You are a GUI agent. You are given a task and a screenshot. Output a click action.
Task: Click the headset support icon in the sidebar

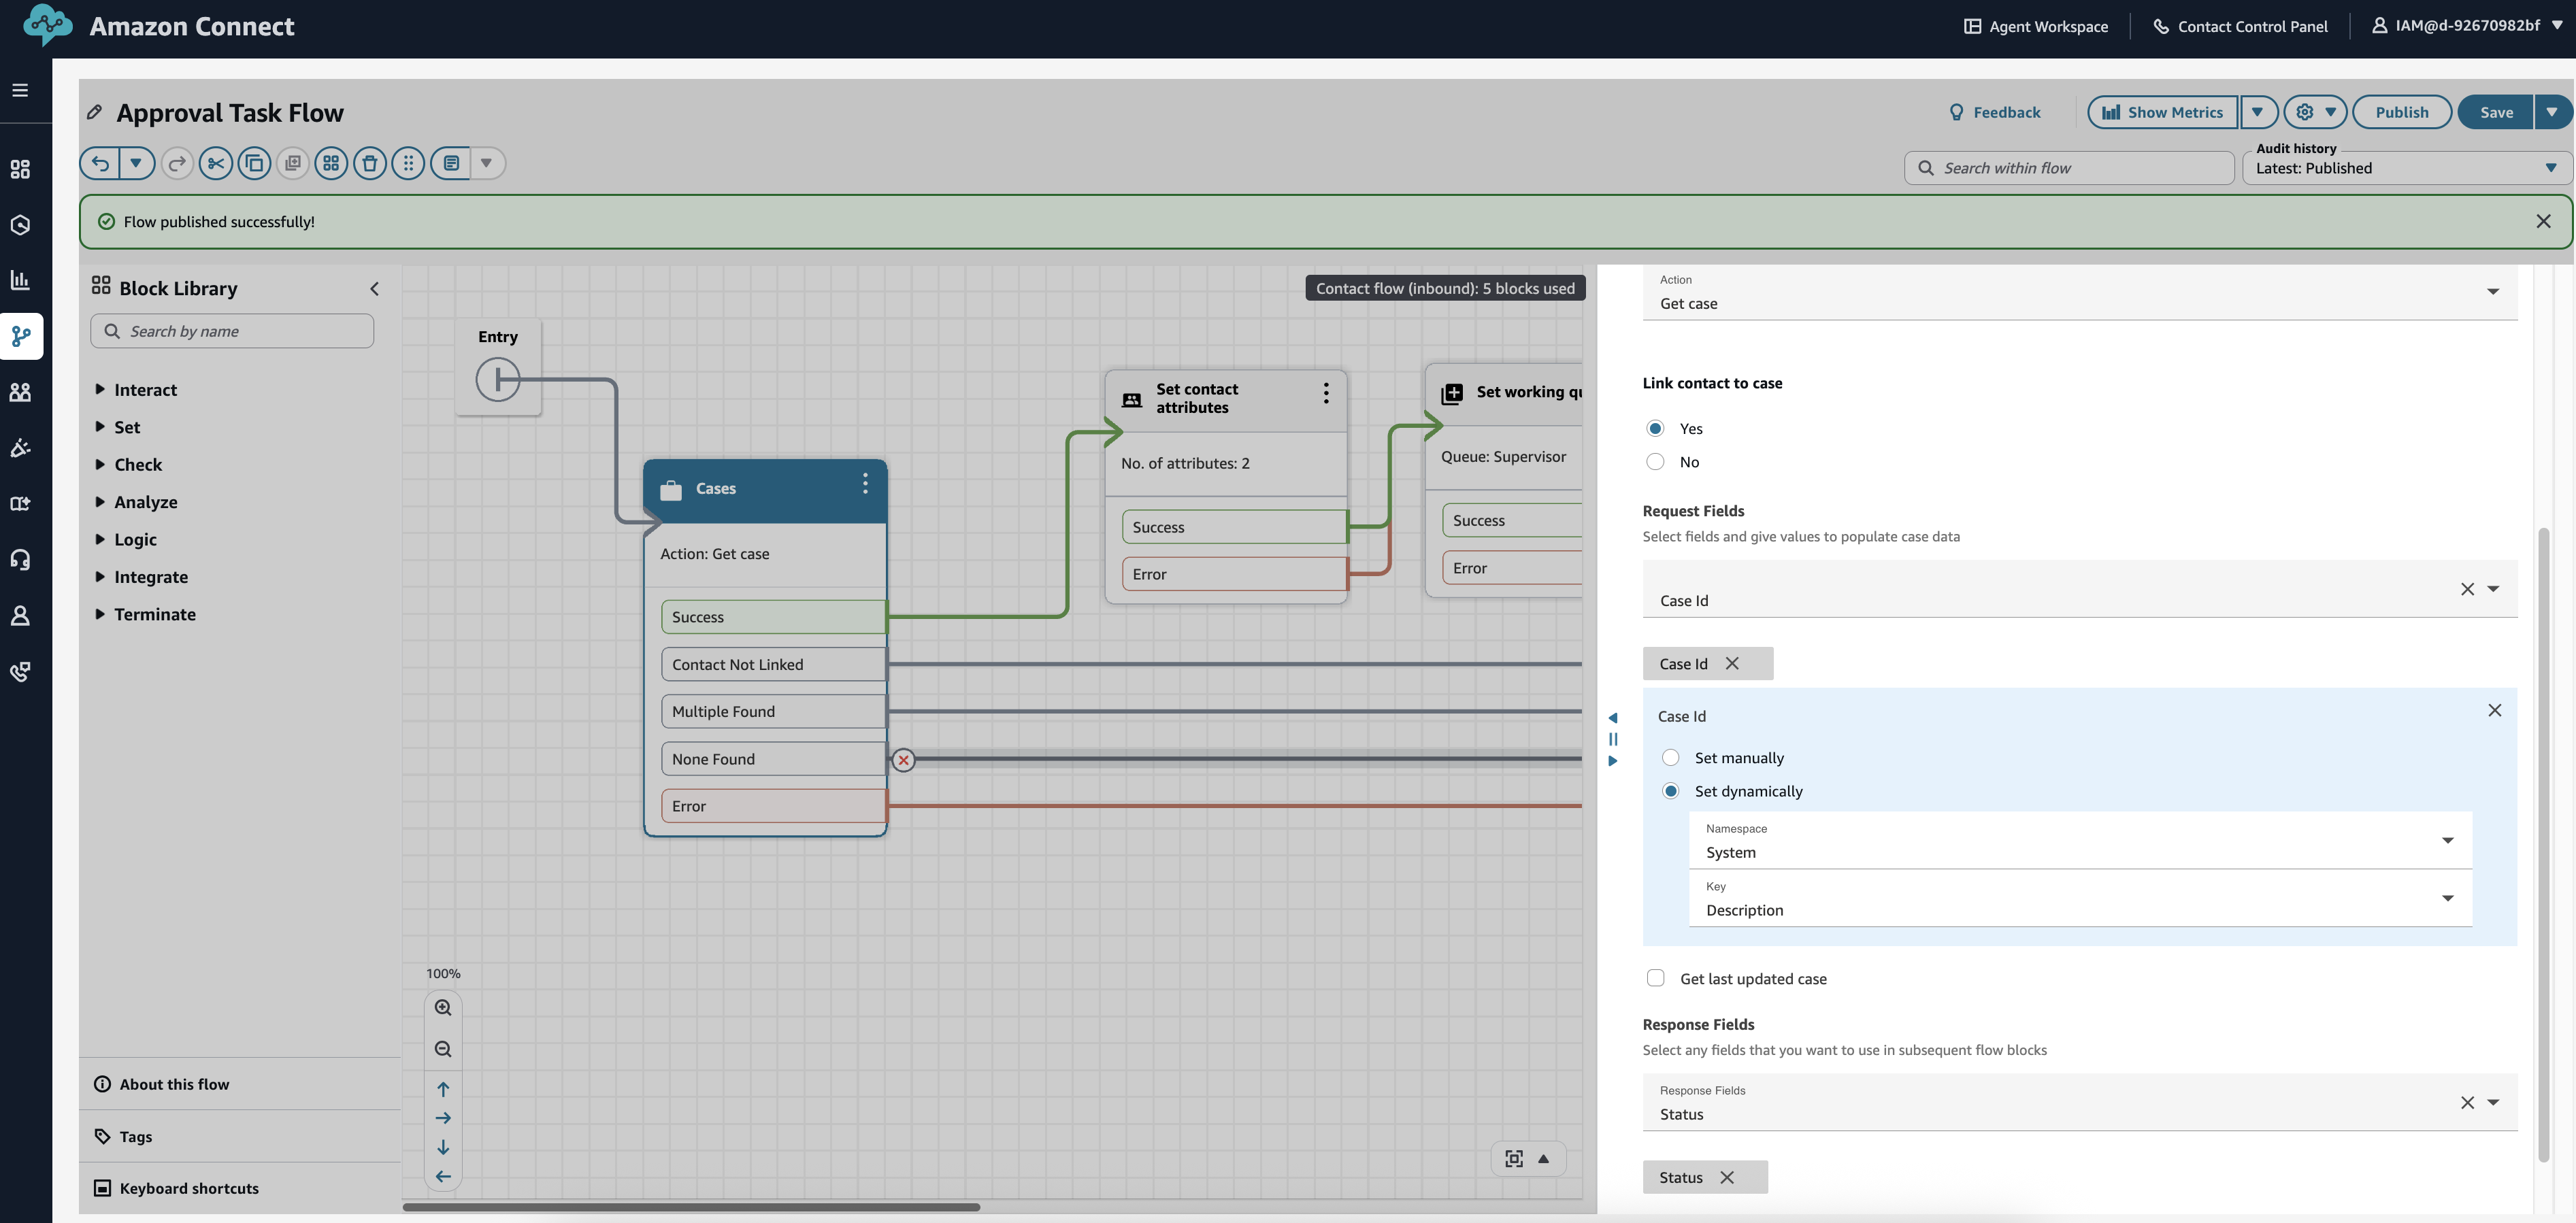[x=21, y=559]
